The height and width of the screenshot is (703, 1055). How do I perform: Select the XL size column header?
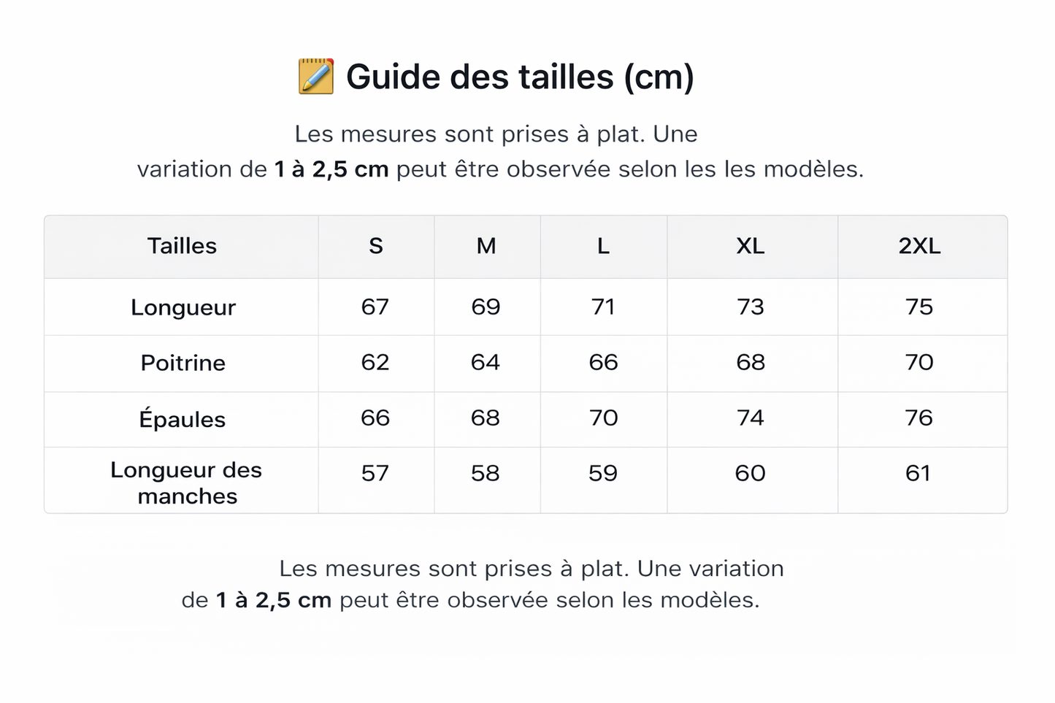tap(751, 246)
